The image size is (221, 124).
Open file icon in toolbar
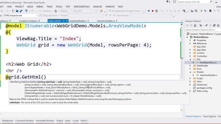(13, 11)
